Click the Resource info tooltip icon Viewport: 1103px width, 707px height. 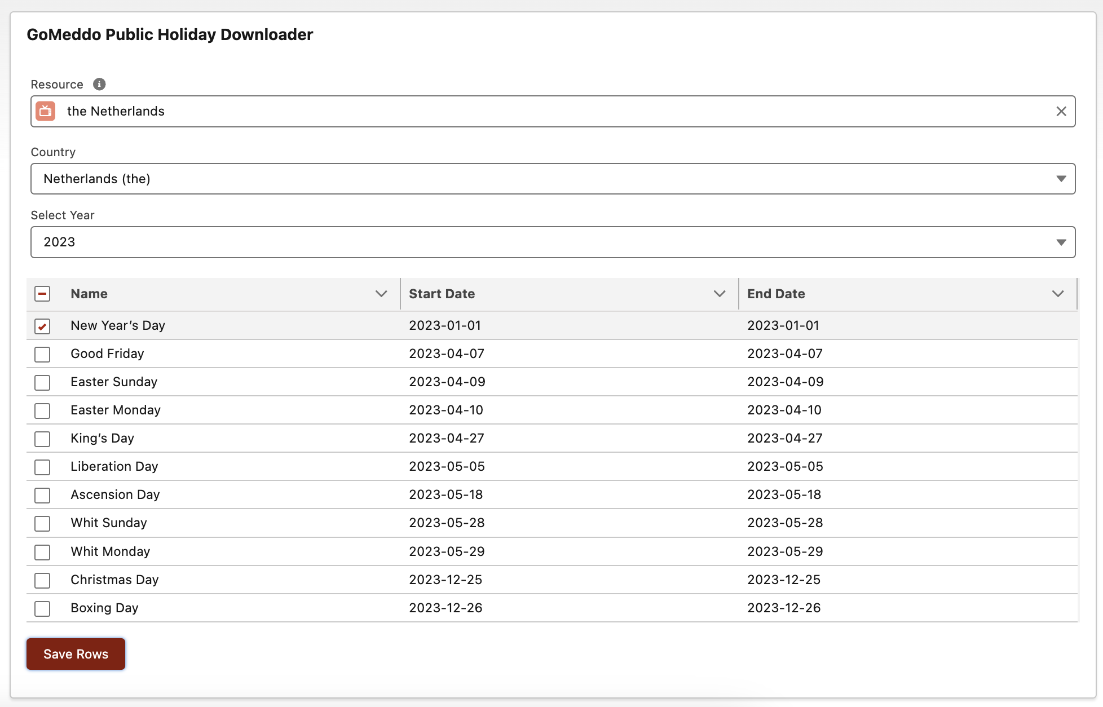point(99,84)
